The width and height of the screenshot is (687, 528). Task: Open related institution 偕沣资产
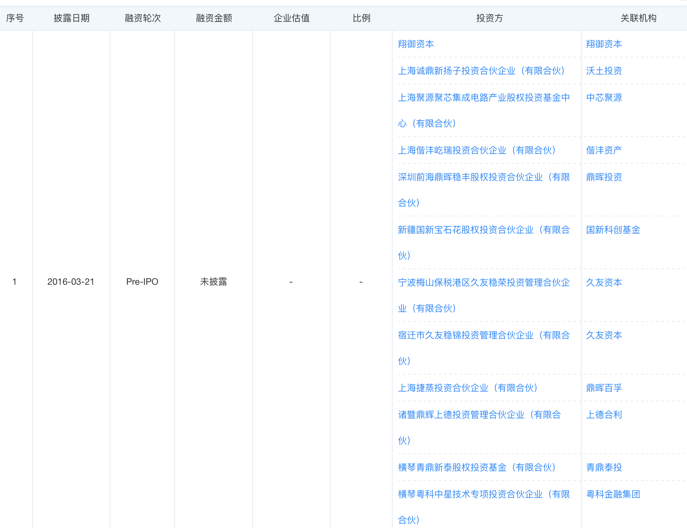tap(604, 150)
